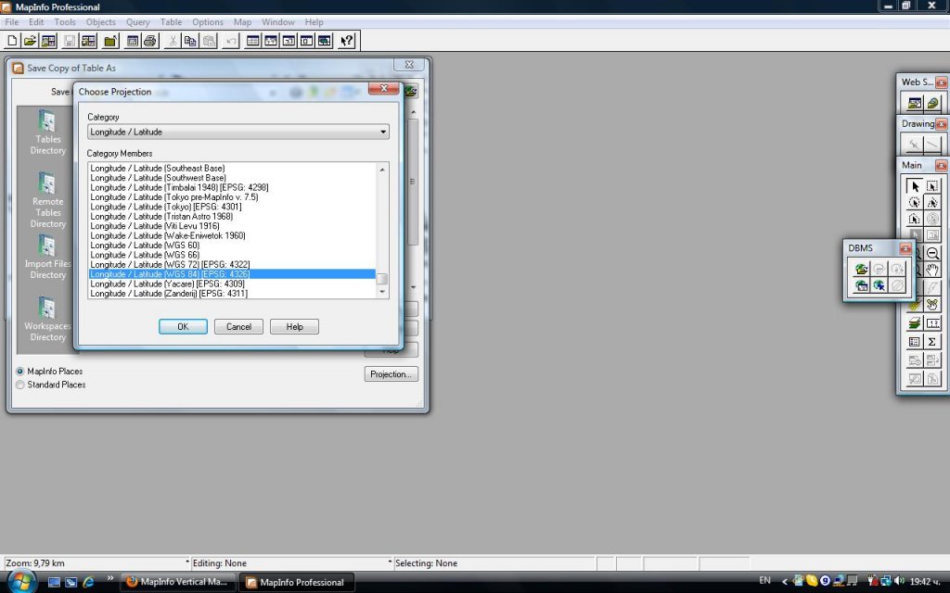950x593 pixels.
Task: Click the Print toolbar icon
Action: (149, 41)
